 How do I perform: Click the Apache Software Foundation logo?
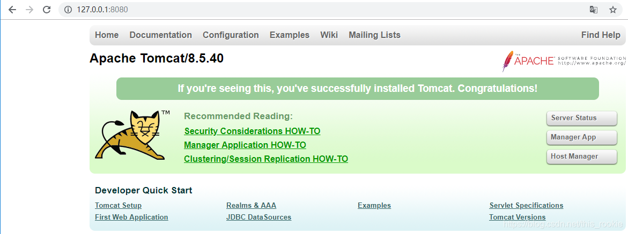click(x=564, y=61)
